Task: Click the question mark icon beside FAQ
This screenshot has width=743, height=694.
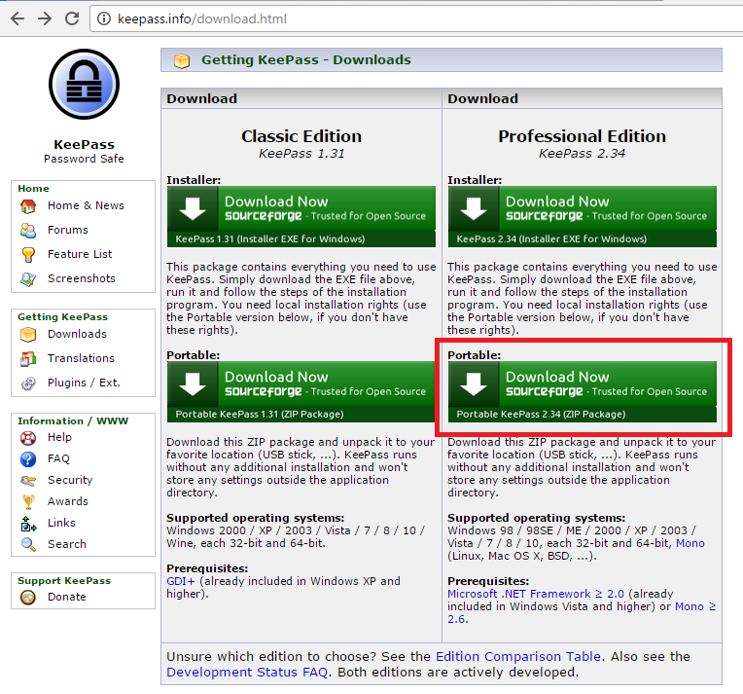Action: [28, 458]
